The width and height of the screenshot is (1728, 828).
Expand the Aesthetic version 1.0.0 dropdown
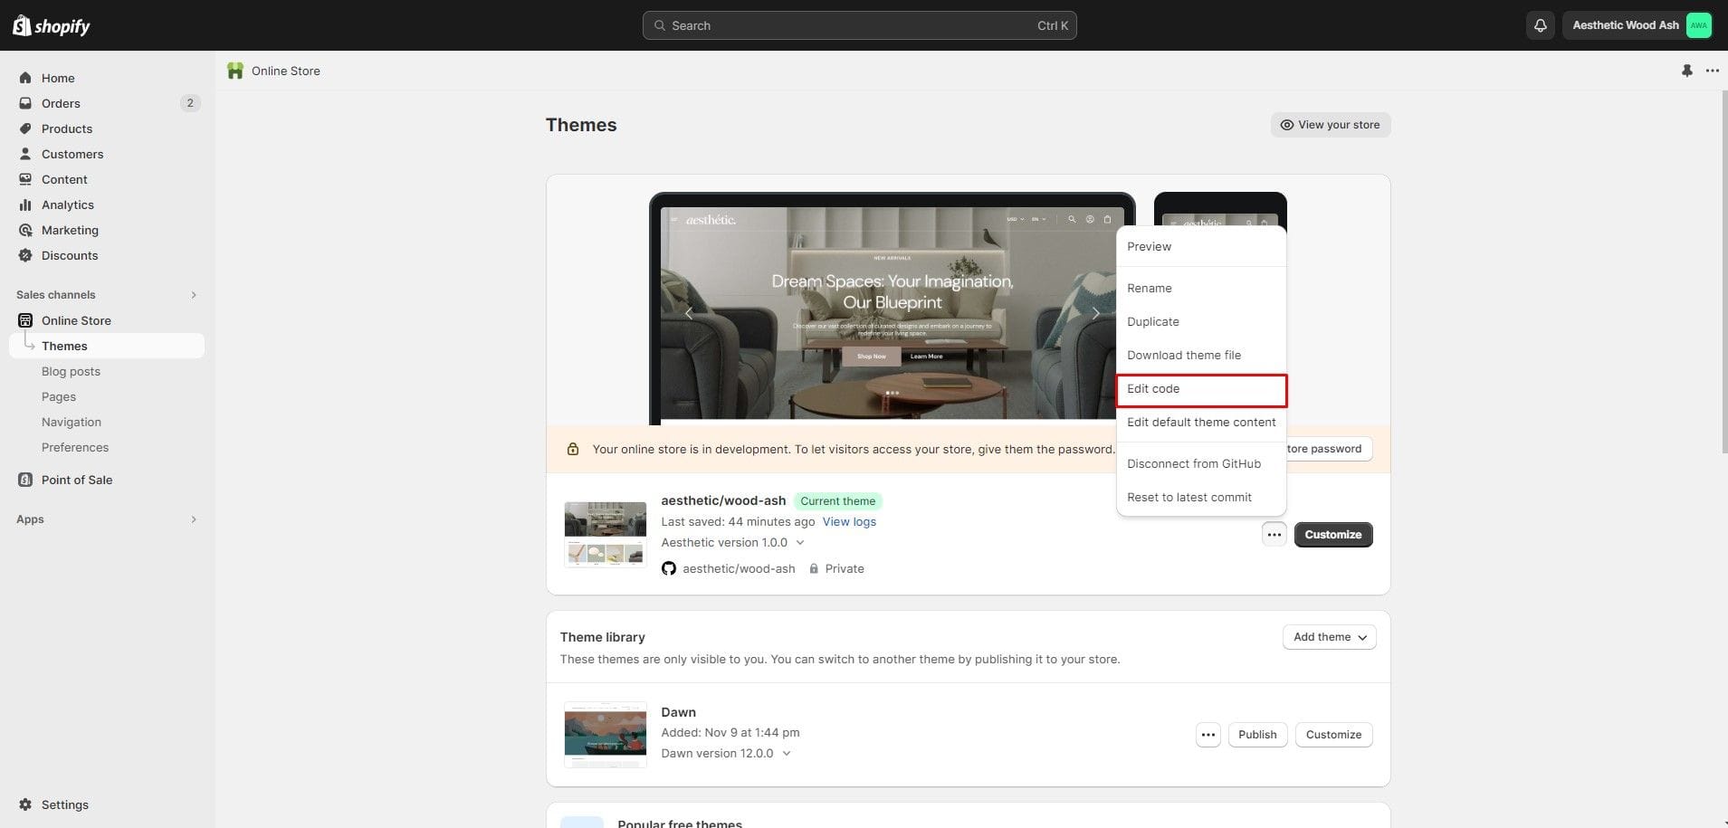[x=799, y=543]
